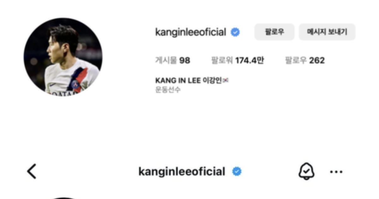Open the notification bell icon with checkmark

(306, 172)
